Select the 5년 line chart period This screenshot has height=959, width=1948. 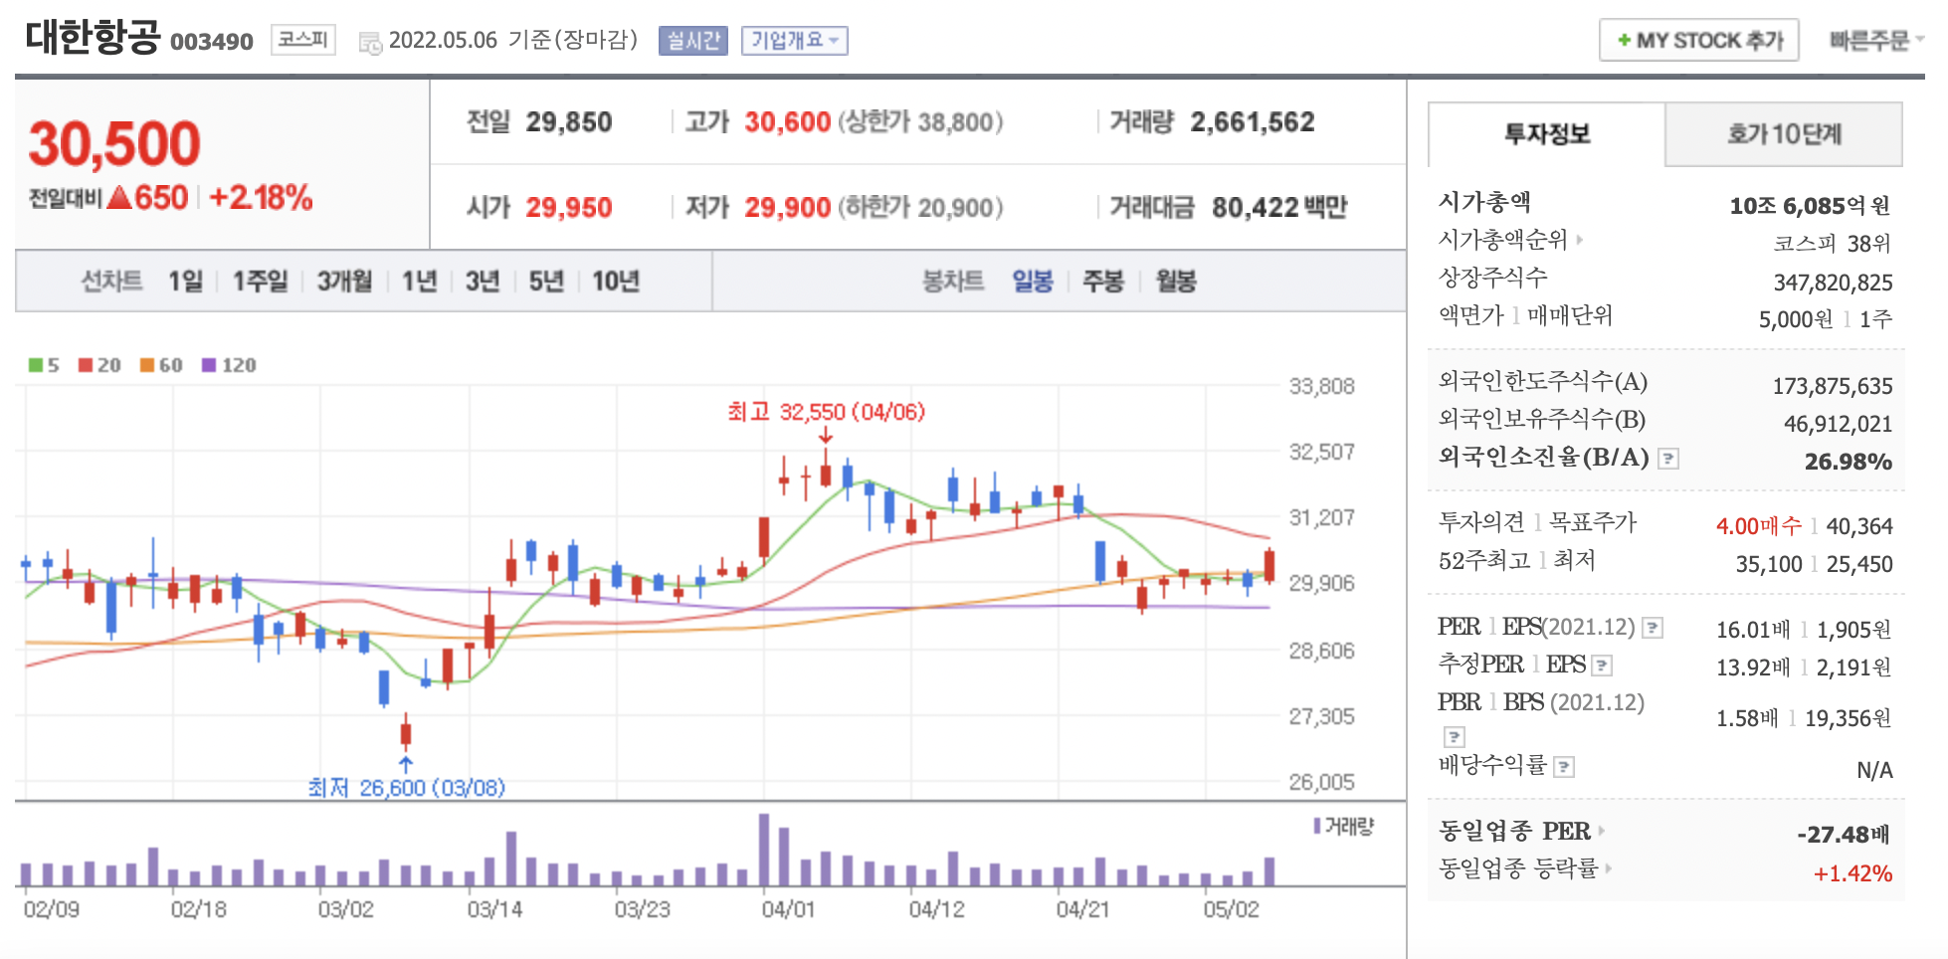click(x=546, y=282)
